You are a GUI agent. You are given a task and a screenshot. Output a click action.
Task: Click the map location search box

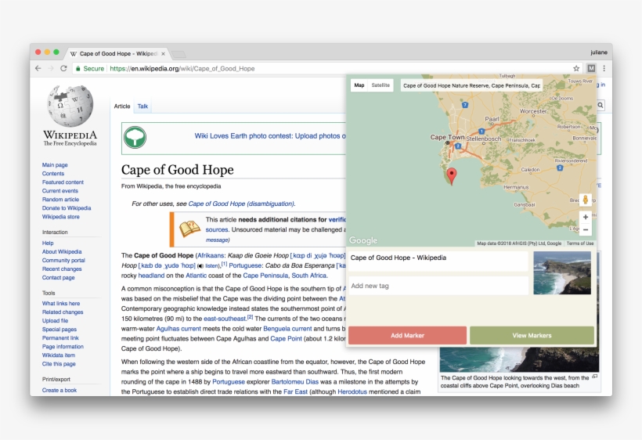coord(471,85)
